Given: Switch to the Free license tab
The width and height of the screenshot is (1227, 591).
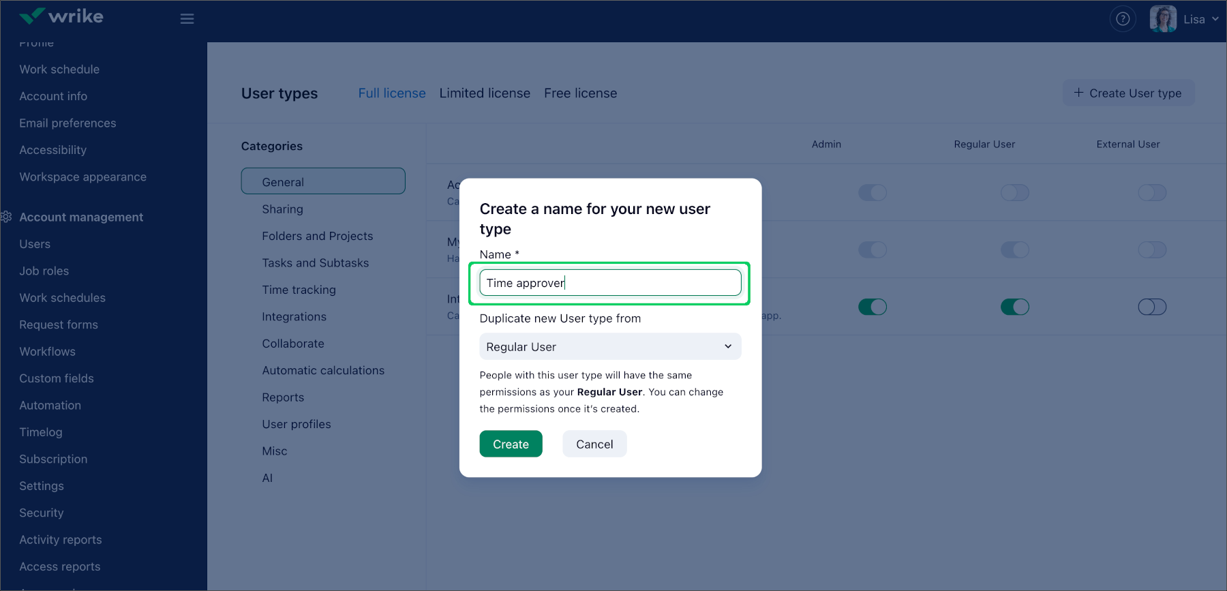Looking at the screenshot, I should [x=581, y=93].
